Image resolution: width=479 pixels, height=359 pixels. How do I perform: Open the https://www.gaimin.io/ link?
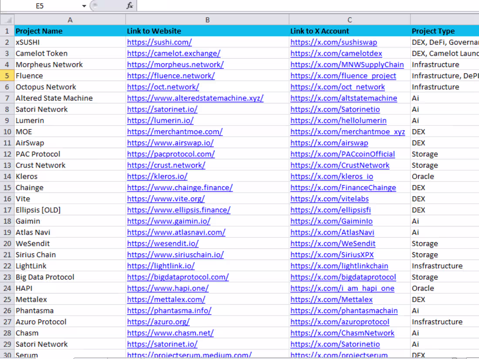tap(169, 221)
